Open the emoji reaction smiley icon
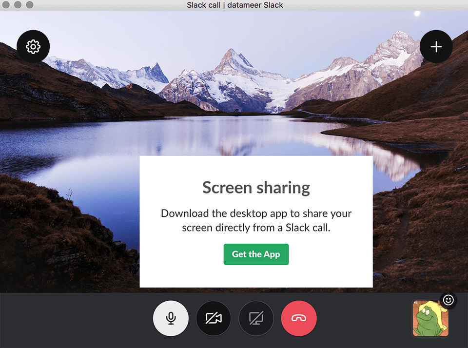 point(448,301)
